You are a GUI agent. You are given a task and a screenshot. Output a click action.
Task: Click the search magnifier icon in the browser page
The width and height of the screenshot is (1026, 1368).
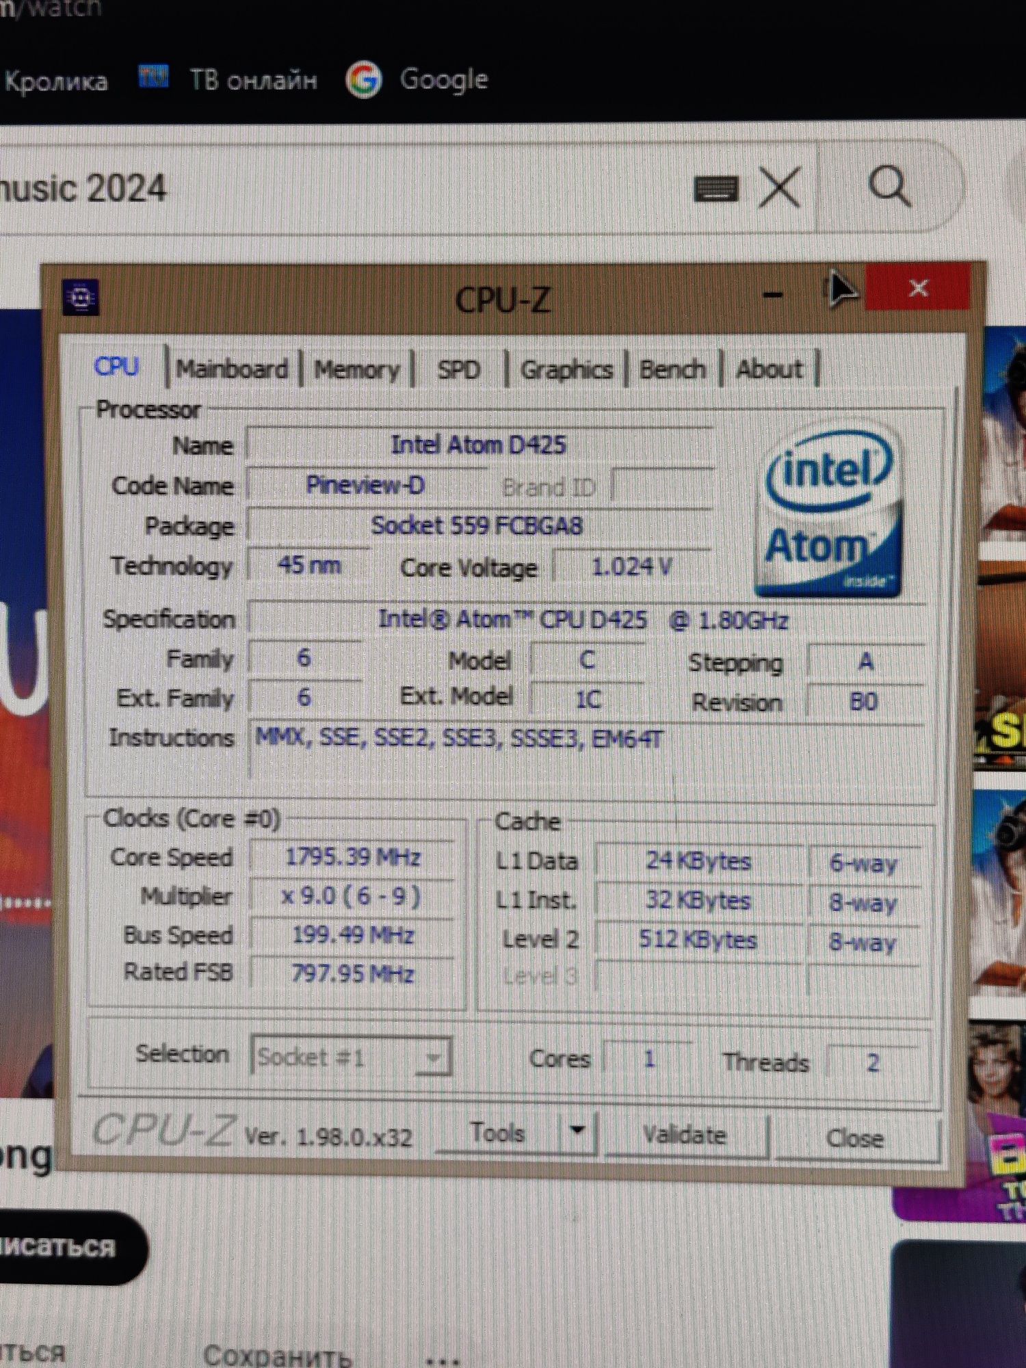click(889, 187)
